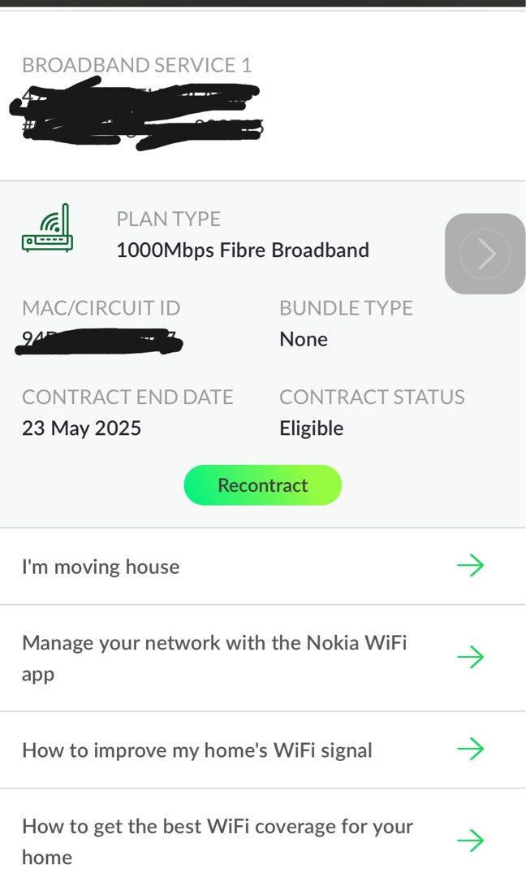
Task: Select the 1000Mbps Fibre Broadband plan text
Action: [243, 250]
